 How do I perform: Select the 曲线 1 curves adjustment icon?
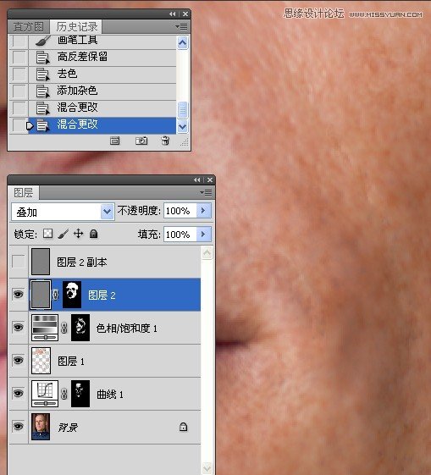tap(45, 394)
